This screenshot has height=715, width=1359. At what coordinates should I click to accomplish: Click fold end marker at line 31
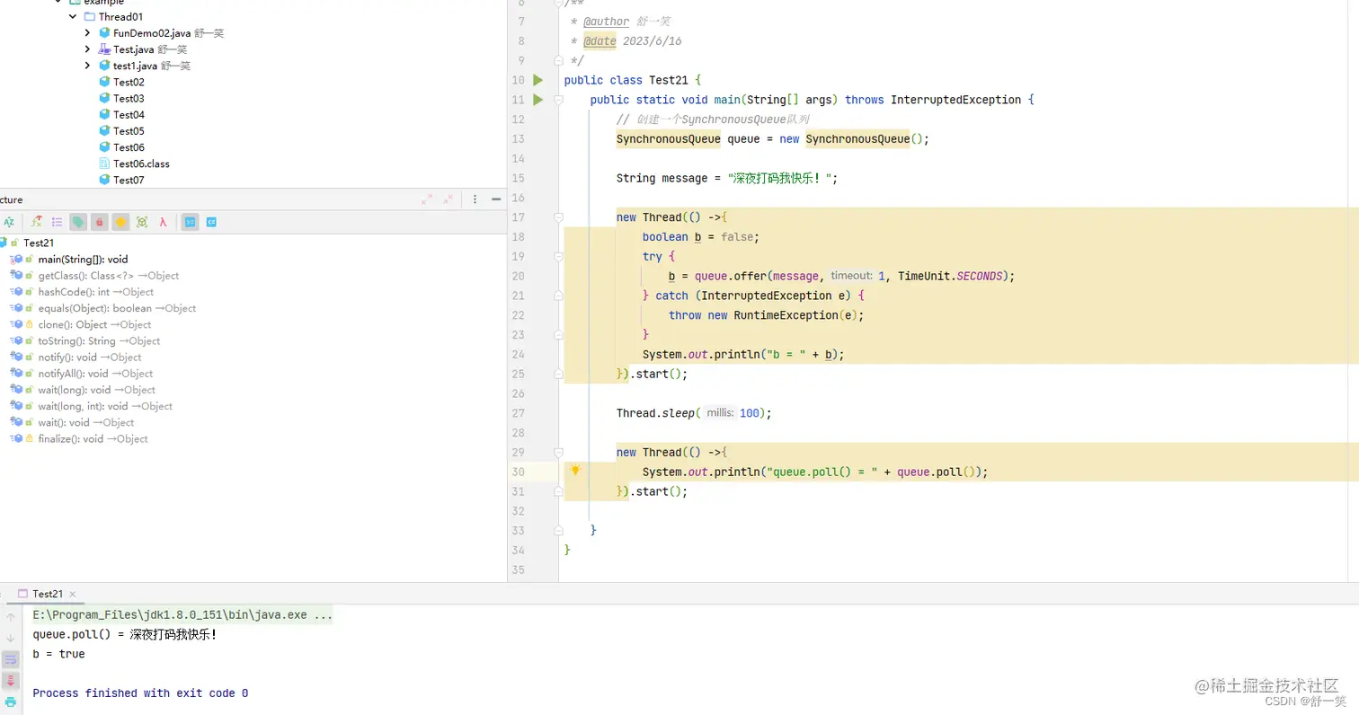tap(558, 491)
